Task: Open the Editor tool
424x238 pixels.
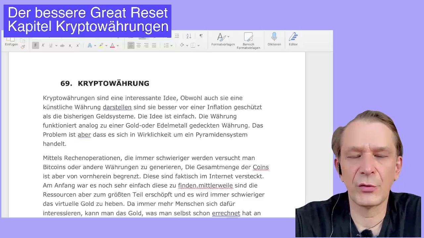Action: click(x=293, y=39)
